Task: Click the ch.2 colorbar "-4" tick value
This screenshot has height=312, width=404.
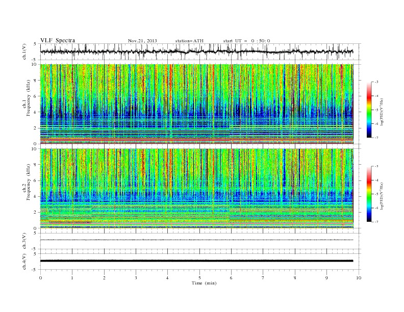Action: click(x=376, y=180)
